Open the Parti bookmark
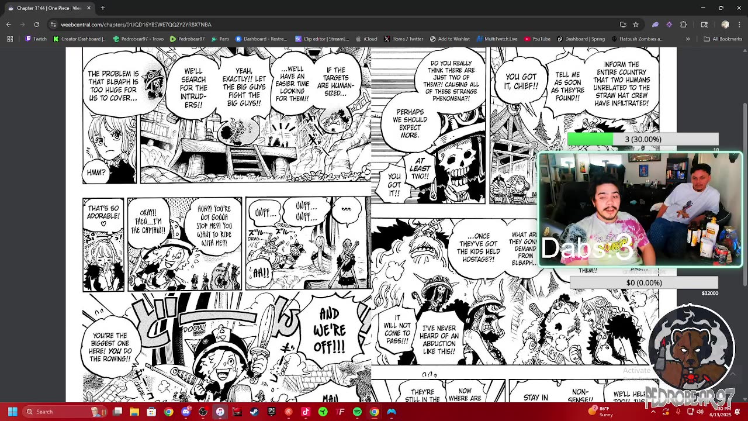Viewport: 748px width, 421px height. [220, 39]
